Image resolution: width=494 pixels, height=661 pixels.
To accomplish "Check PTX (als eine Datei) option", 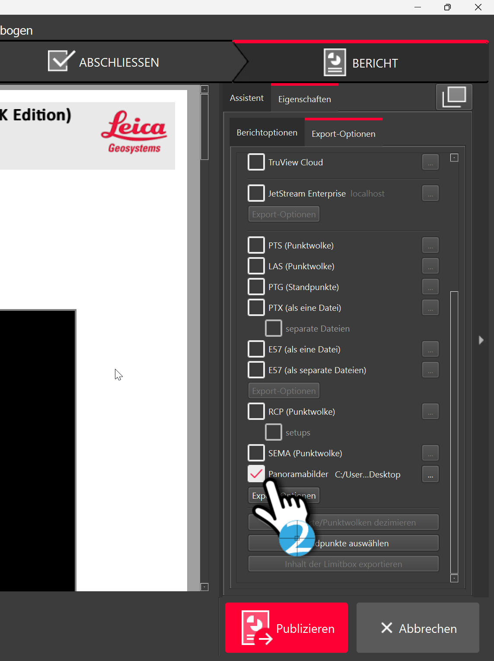I will click(x=256, y=307).
